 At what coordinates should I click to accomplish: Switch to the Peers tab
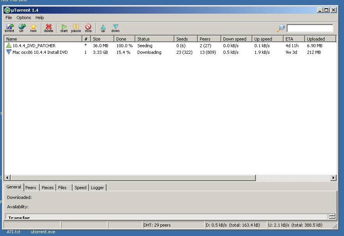(x=31, y=188)
